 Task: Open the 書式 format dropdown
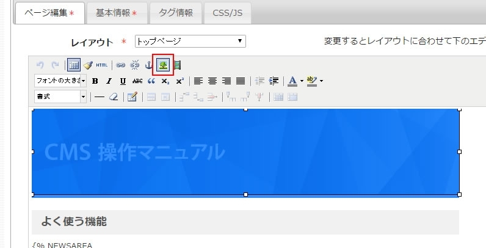[60, 97]
